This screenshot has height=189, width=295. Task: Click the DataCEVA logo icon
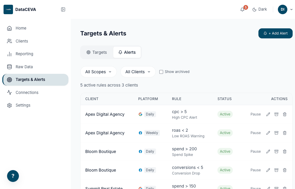pyautogui.click(x=8, y=9)
